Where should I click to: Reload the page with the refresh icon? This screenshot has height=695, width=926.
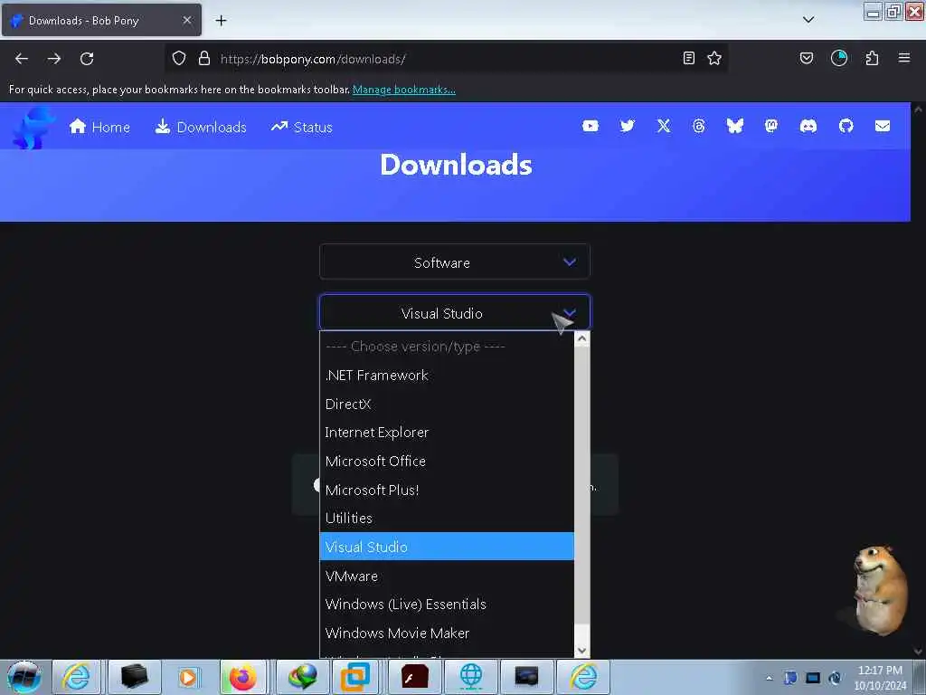tap(87, 59)
